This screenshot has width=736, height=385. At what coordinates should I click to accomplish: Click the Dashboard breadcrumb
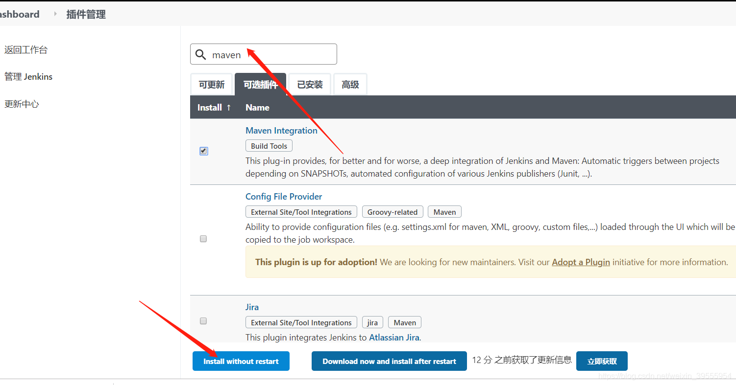pyautogui.click(x=20, y=14)
